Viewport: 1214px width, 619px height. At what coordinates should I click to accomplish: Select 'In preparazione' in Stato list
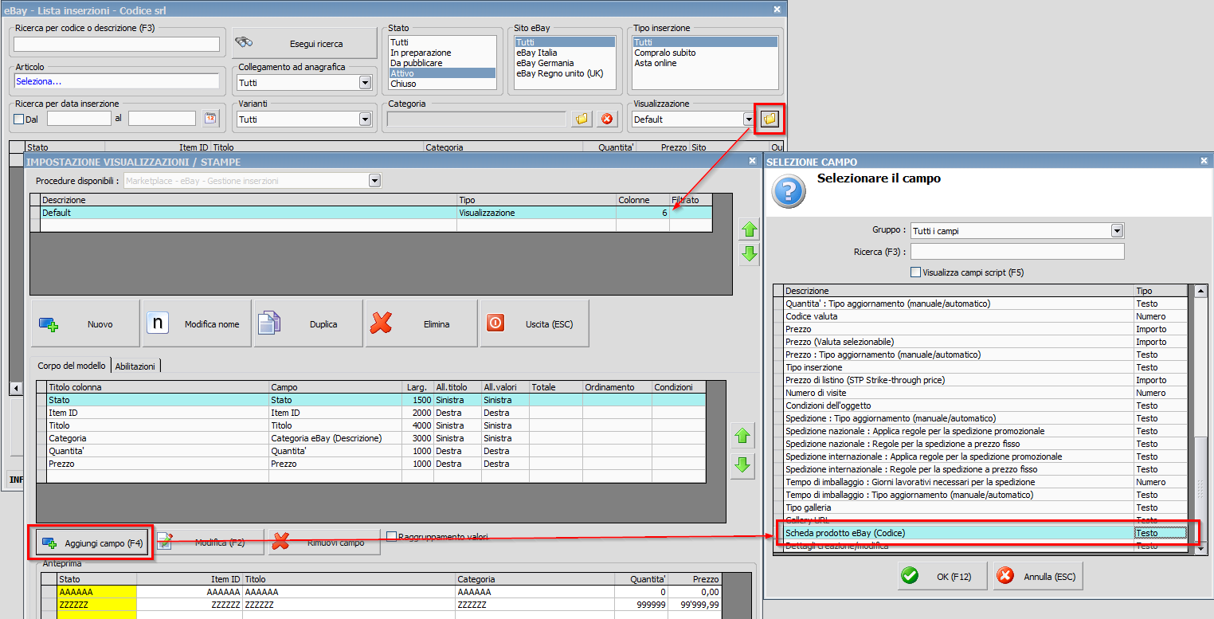[x=441, y=53]
